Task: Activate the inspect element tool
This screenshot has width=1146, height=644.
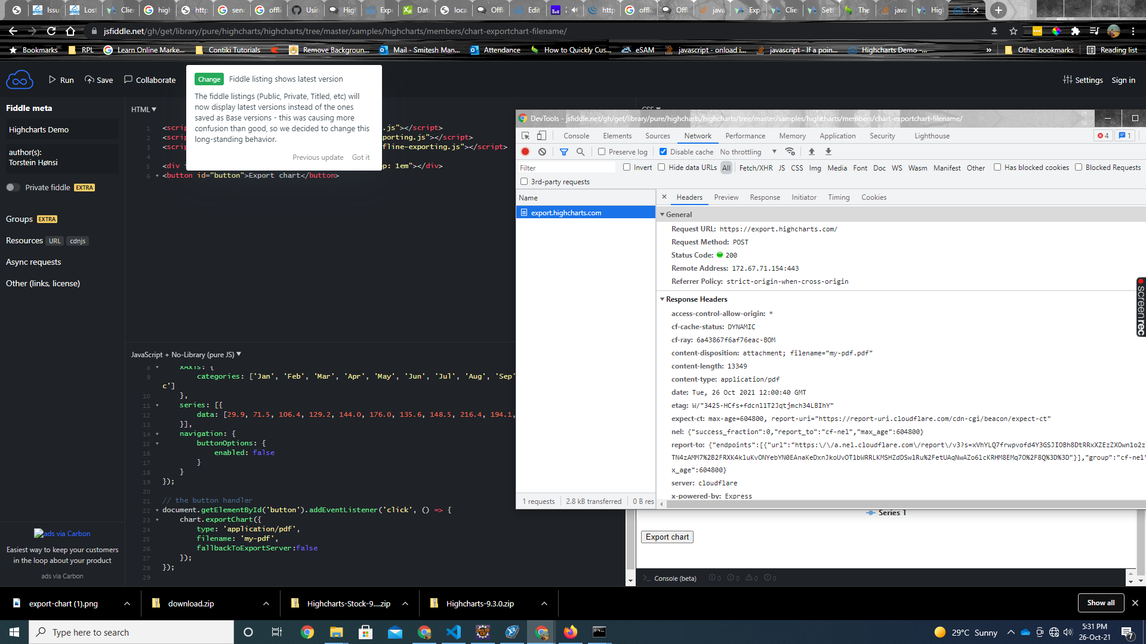Action: [x=525, y=135]
